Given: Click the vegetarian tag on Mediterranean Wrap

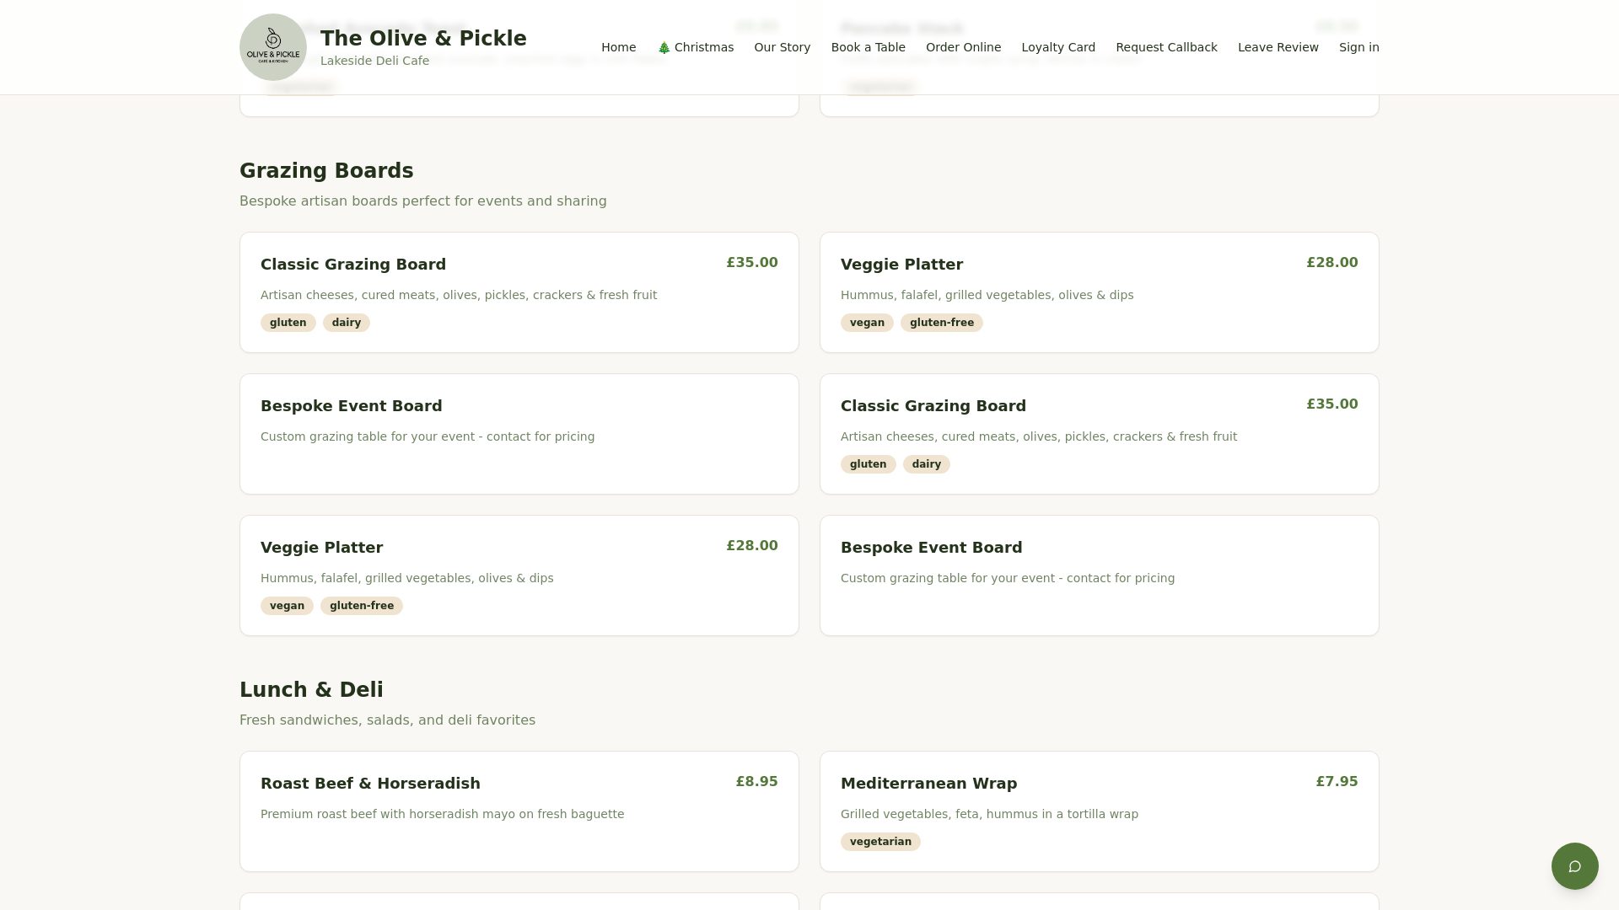Looking at the screenshot, I should pyautogui.click(x=880, y=842).
